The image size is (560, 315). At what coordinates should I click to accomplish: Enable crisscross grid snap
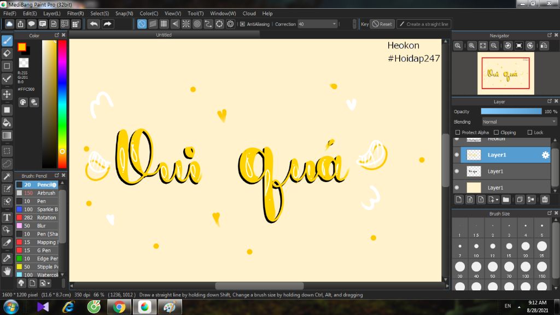point(164,24)
